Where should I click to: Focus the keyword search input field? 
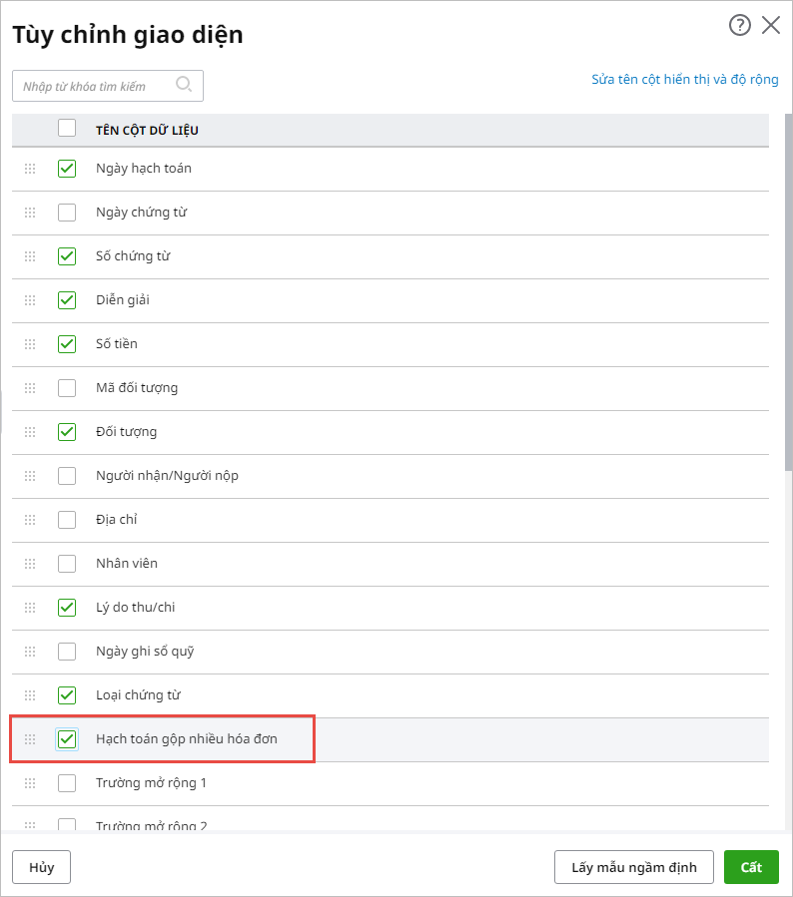click(x=95, y=86)
